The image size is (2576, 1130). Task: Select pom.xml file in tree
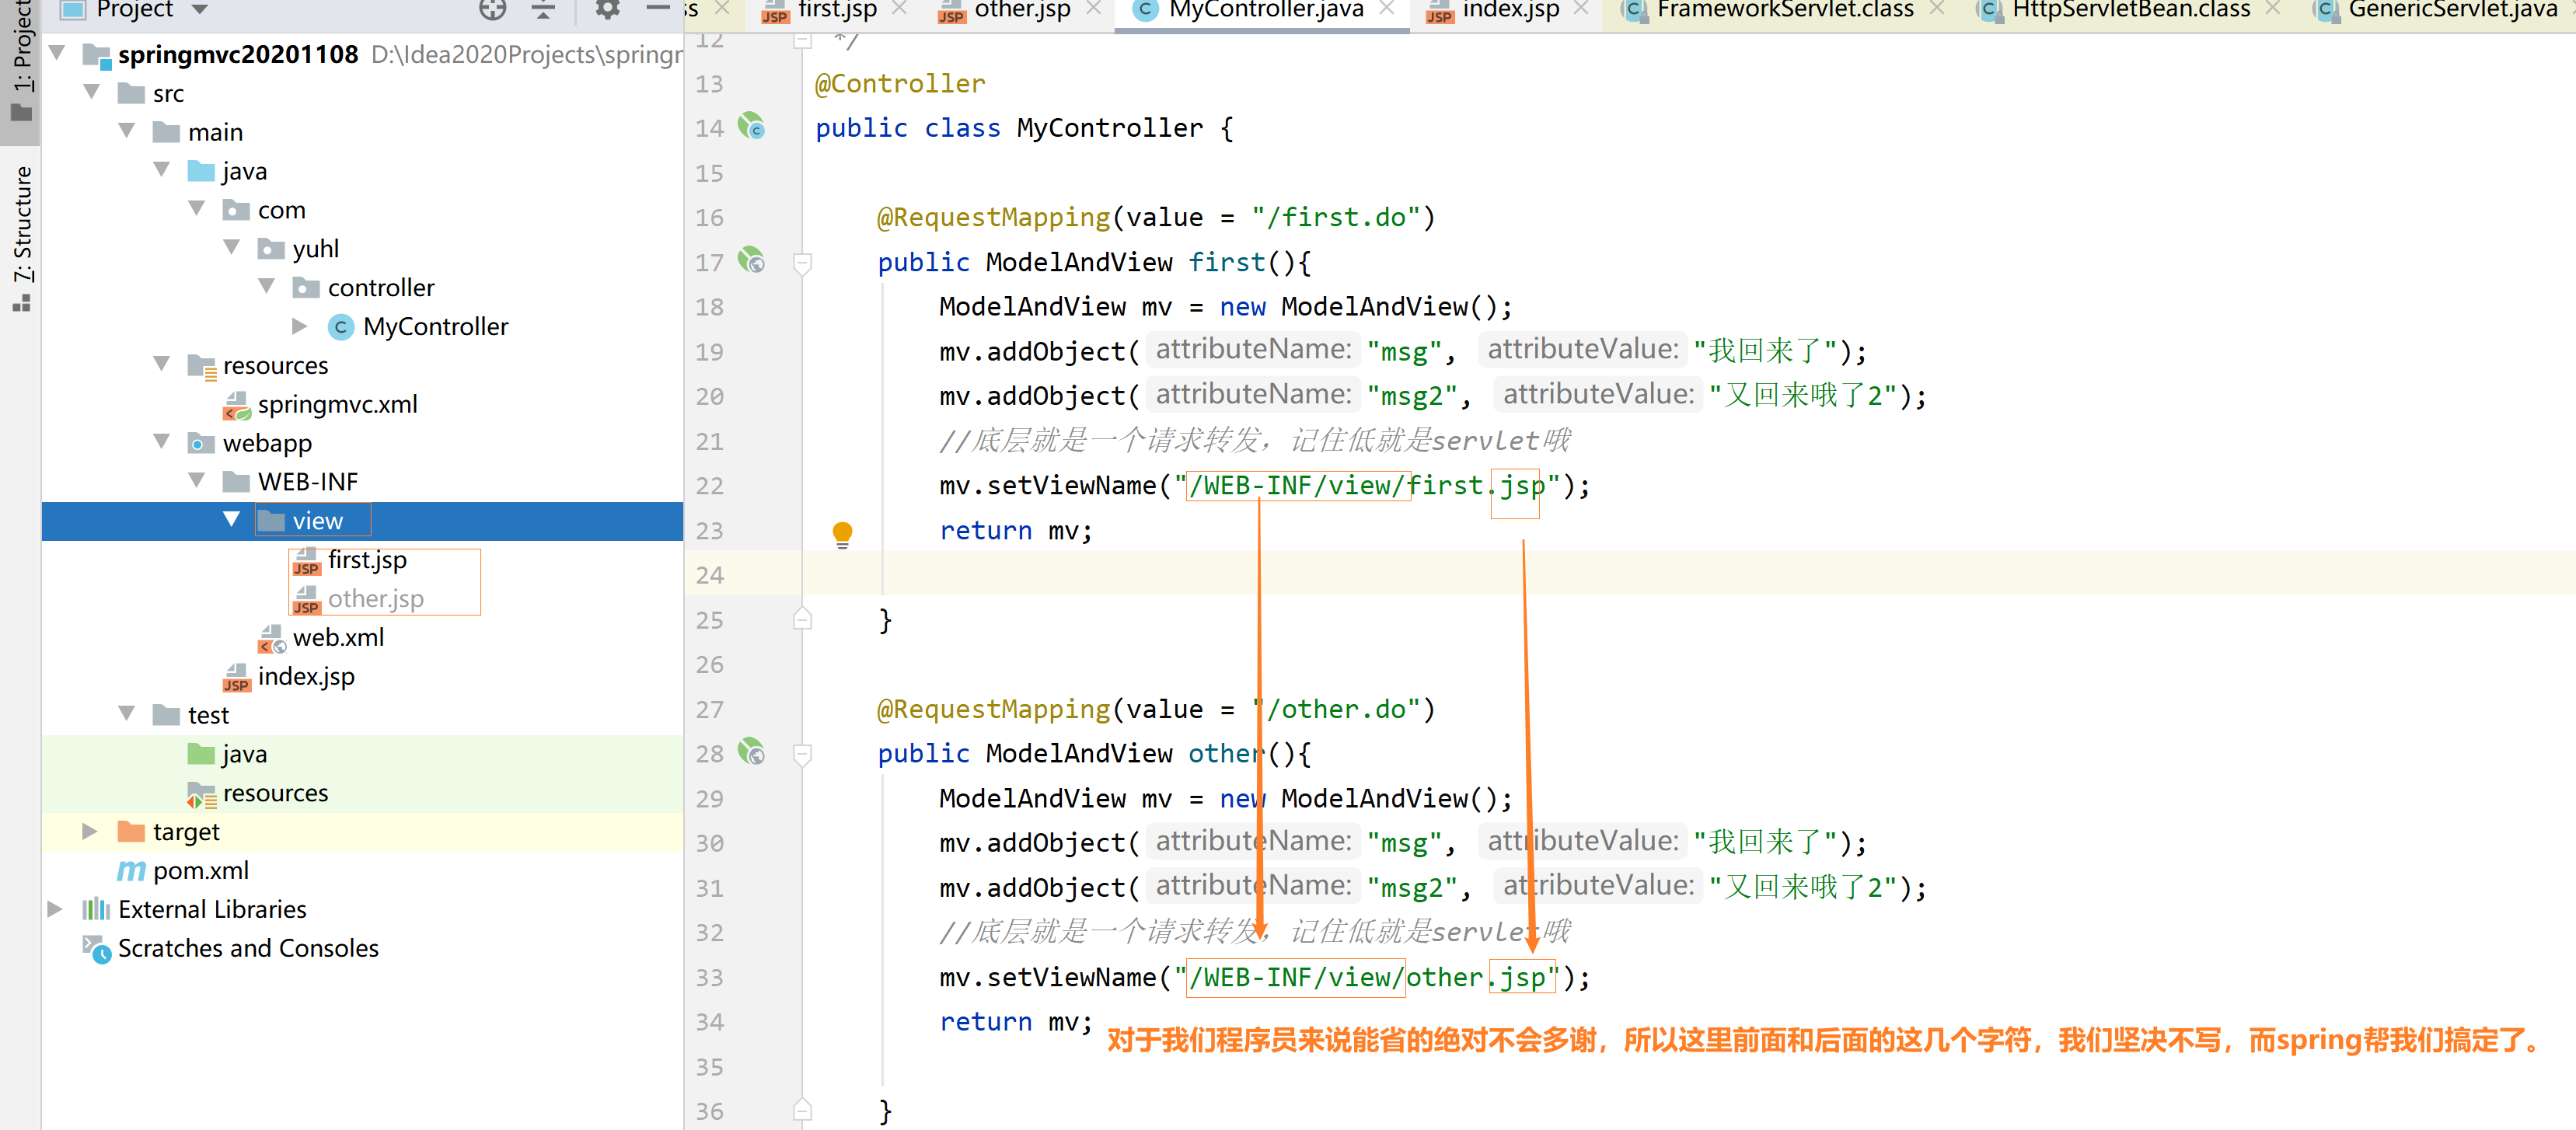pos(201,870)
